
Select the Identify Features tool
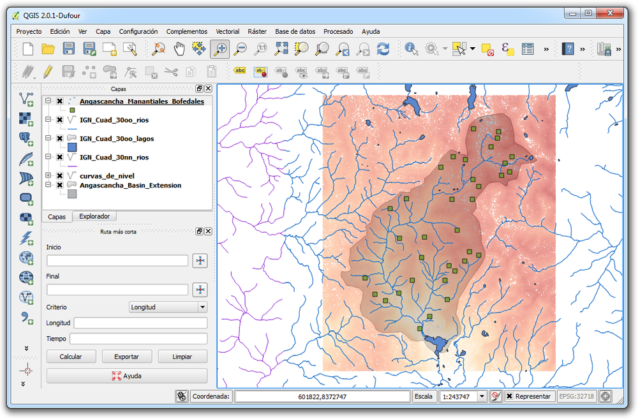point(412,49)
